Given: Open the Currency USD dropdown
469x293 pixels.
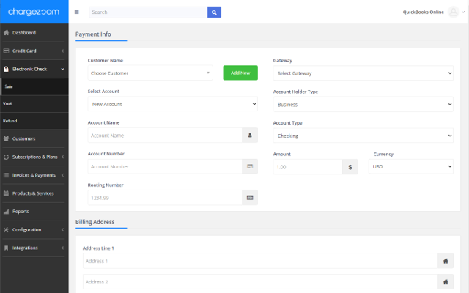Looking at the screenshot, I should pyautogui.click(x=411, y=167).
